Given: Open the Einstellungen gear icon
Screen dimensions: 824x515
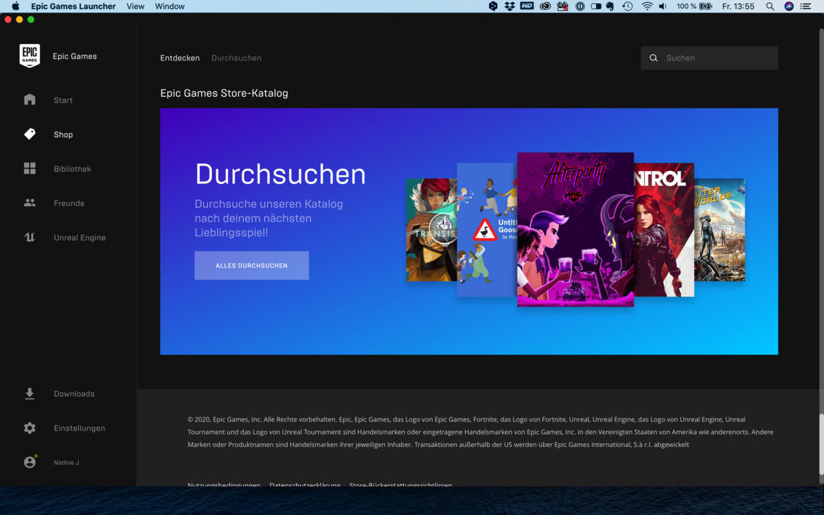Looking at the screenshot, I should (30, 428).
